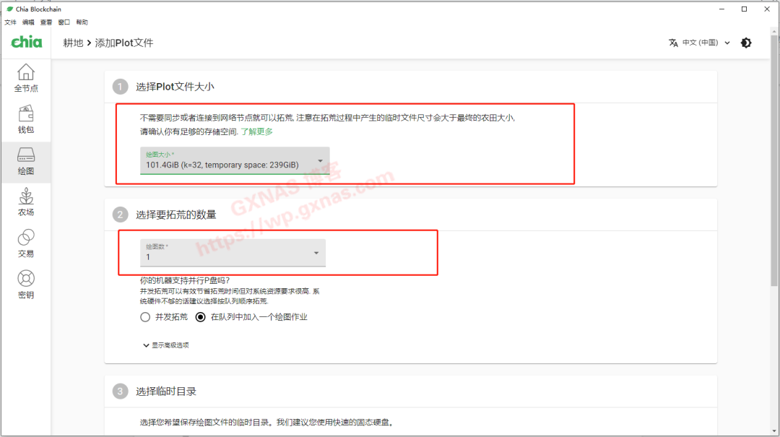Select the 钱包 wallet icon in sidebar
Screen dimensions: 780x437
(26, 117)
